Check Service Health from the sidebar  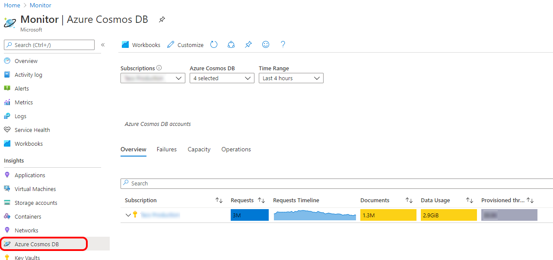32,130
